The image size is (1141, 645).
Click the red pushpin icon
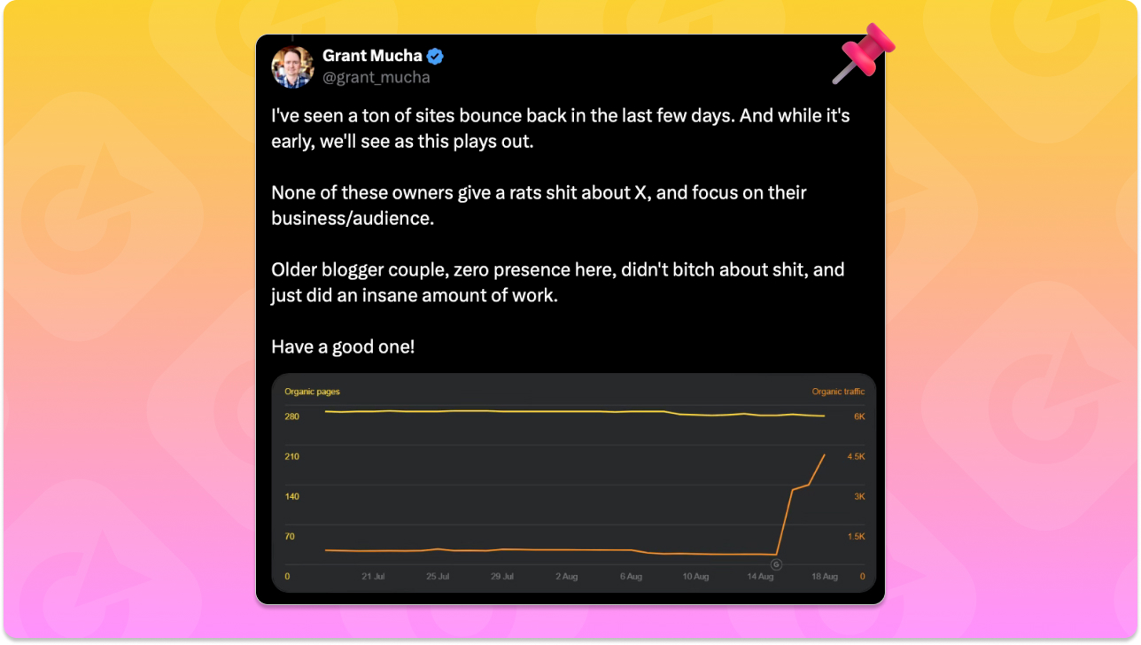(865, 52)
